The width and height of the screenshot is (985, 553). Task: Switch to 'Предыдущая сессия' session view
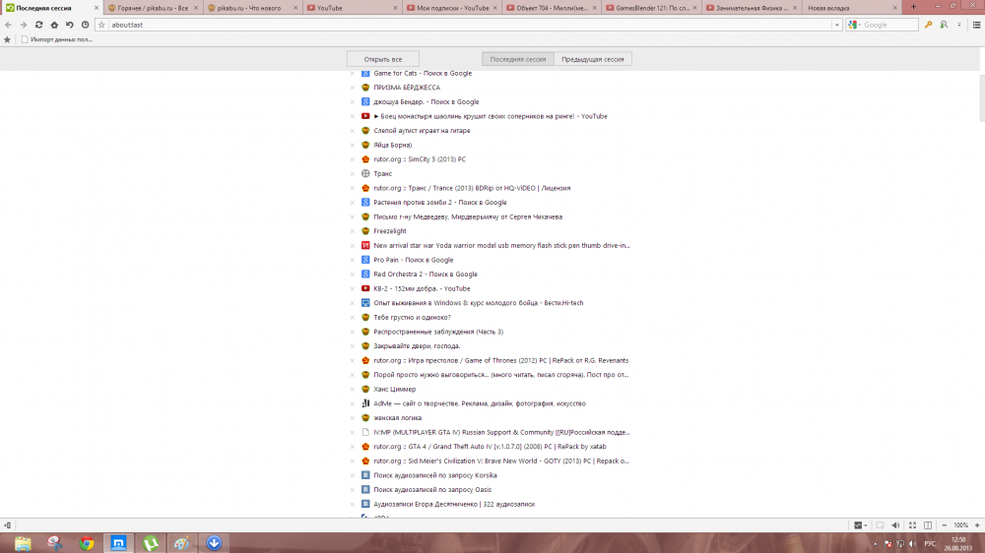[x=593, y=59]
